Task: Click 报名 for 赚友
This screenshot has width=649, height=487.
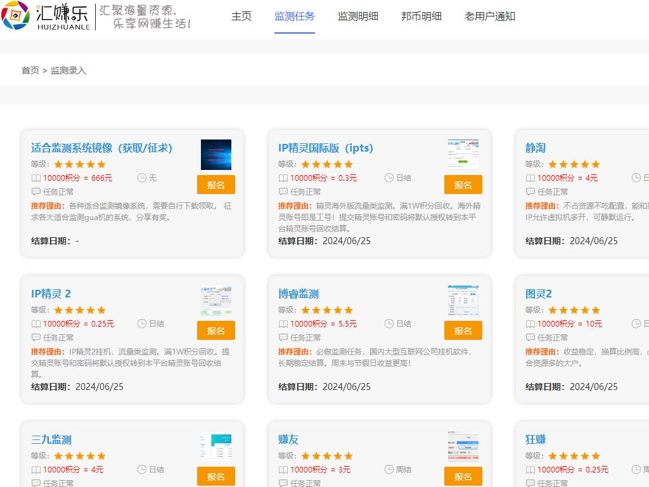Action: pyautogui.click(x=463, y=476)
